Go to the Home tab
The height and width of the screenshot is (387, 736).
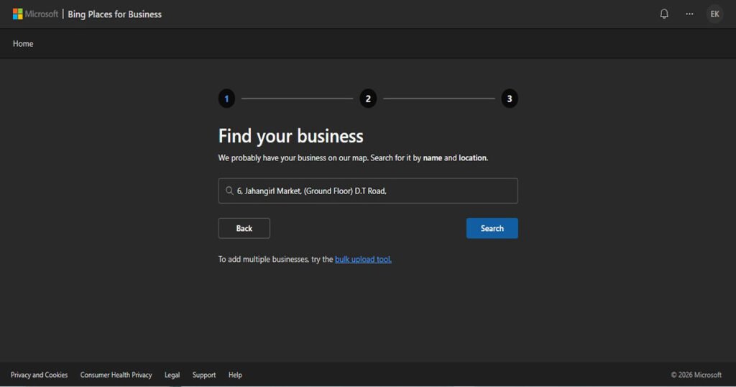pyautogui.click(x=23, y=44)
